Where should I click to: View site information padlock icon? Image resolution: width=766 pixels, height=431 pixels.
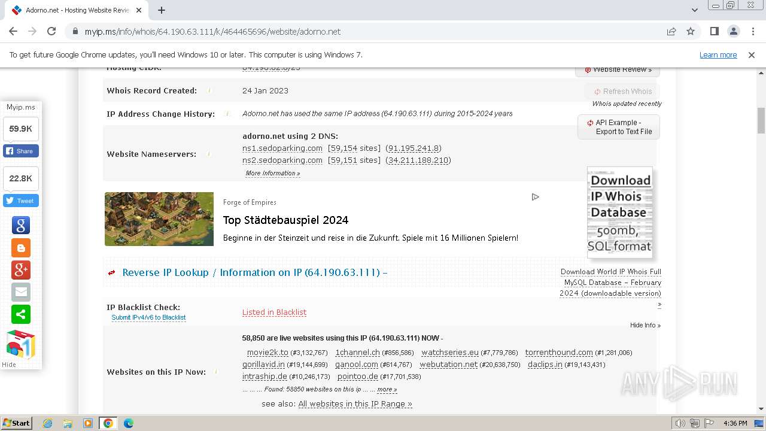[x=75, y=31]
